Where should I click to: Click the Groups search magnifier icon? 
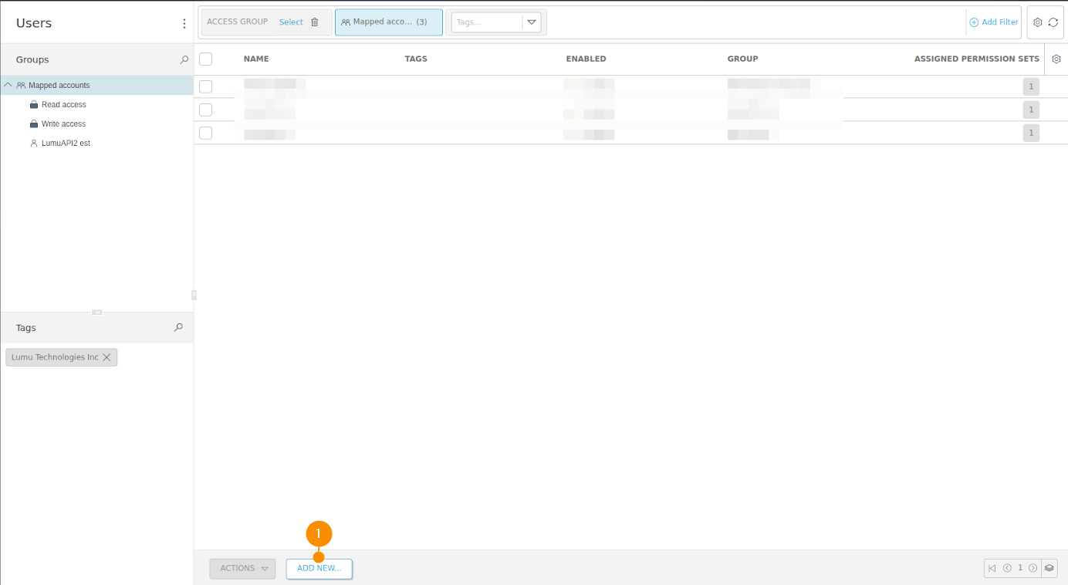tap(184, 59)
